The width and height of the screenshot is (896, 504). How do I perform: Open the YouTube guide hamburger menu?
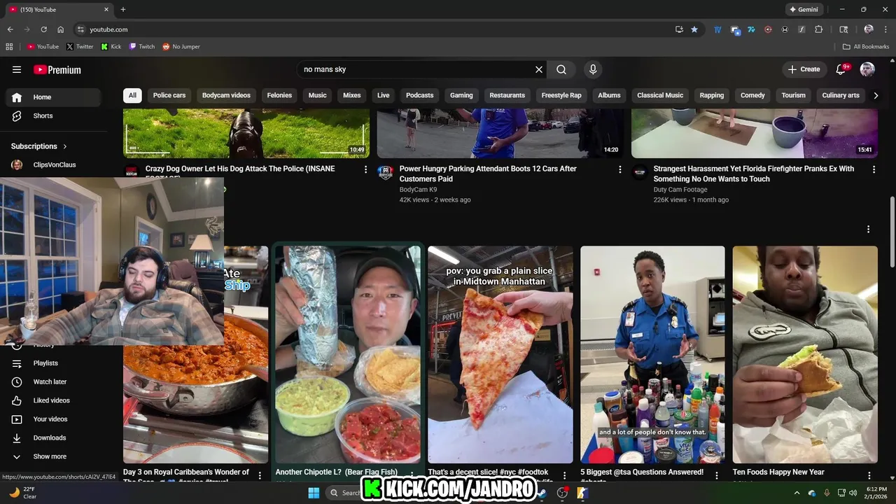(17, 69)
